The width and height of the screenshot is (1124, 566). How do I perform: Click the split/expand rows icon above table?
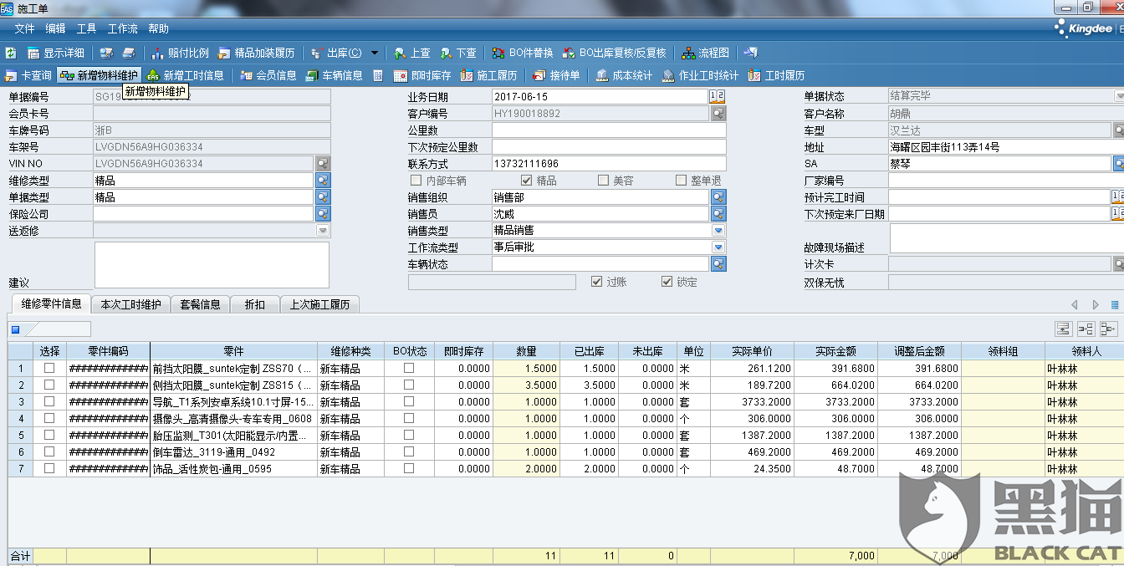pos(1086,329)
